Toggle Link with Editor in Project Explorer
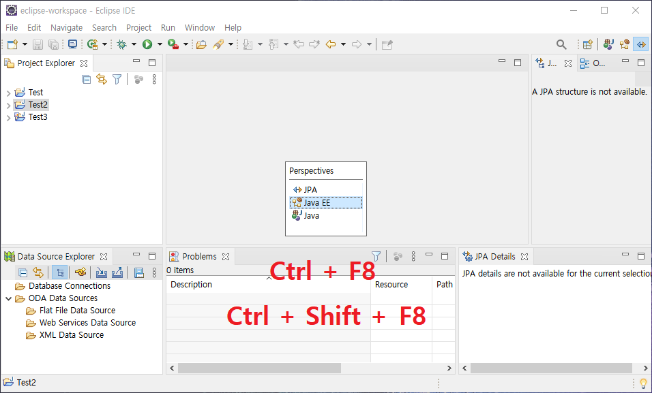This screenshot has width=652, height=393. click(102, 79)
